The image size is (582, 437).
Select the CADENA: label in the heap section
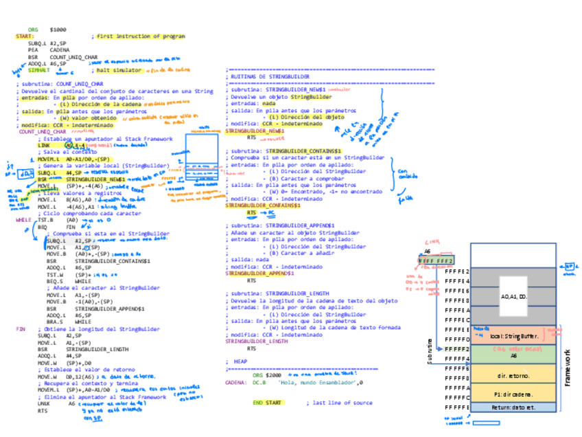click(x=235, y=382)
